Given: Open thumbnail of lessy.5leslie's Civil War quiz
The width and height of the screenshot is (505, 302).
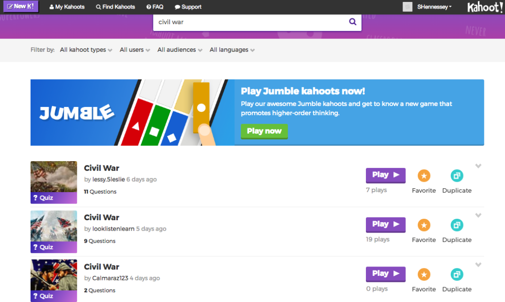Looking at the screenshot, I should click(x=54, y=182).
